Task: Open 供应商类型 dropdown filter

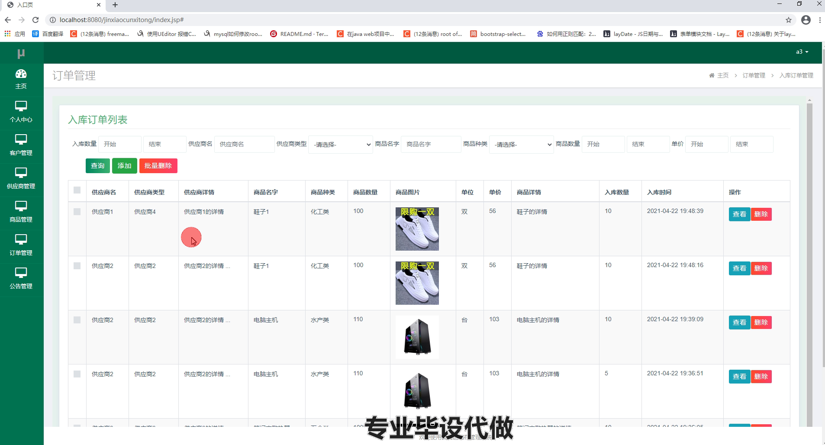Action: point(341,145)
